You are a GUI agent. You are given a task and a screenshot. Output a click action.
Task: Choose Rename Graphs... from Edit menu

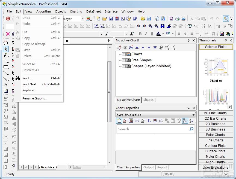(39, 98)
